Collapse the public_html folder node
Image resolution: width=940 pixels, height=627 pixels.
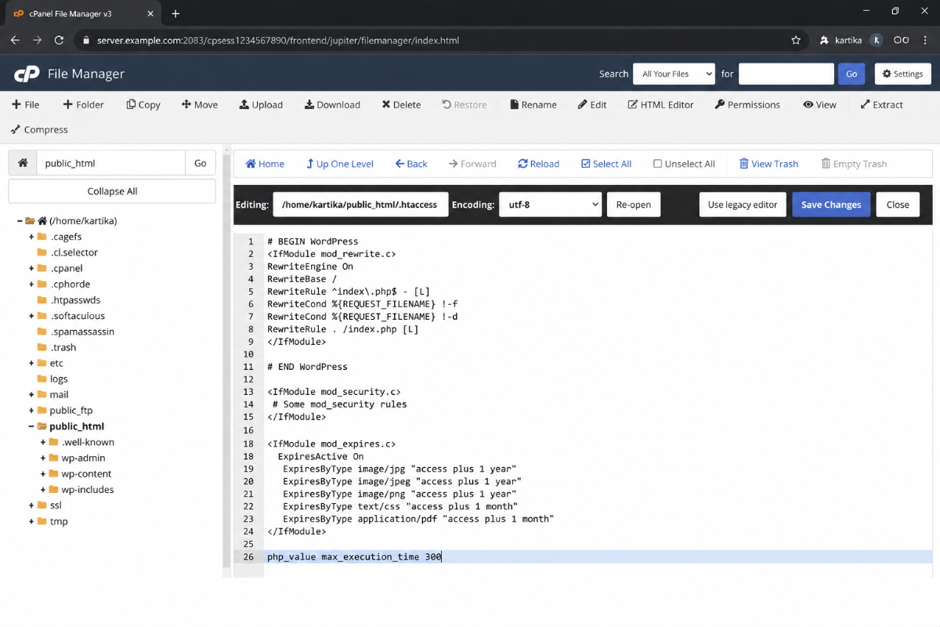pos(31,426)
